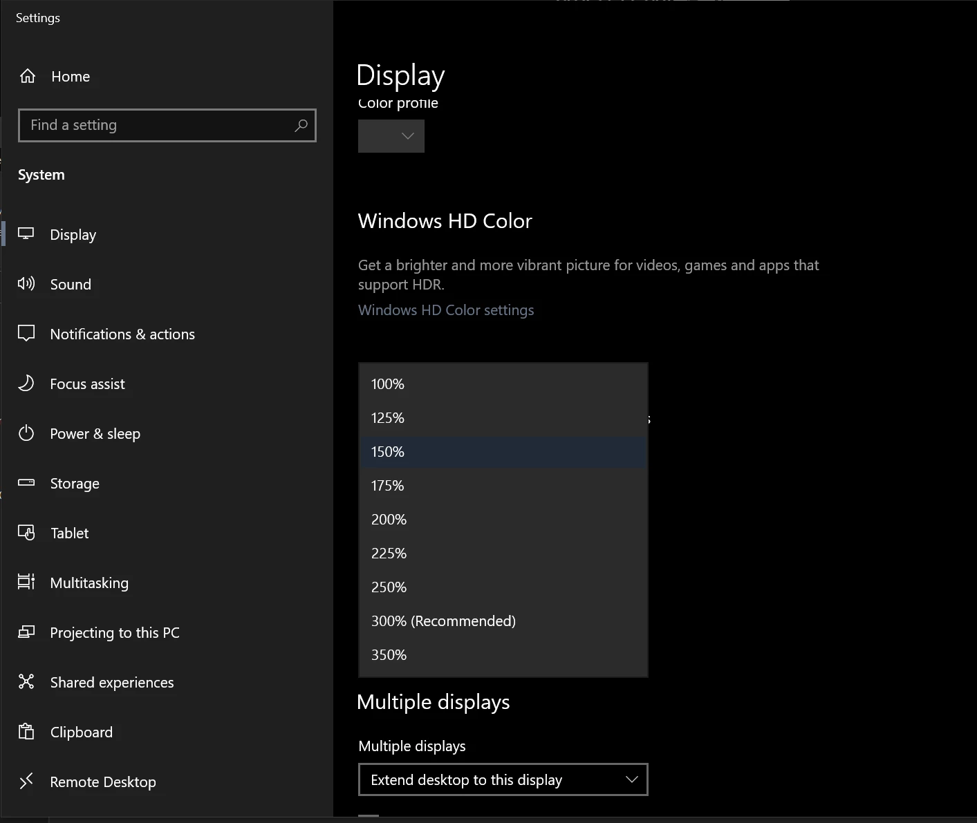
Task: Select 350% scaling option
Action: 503,655
